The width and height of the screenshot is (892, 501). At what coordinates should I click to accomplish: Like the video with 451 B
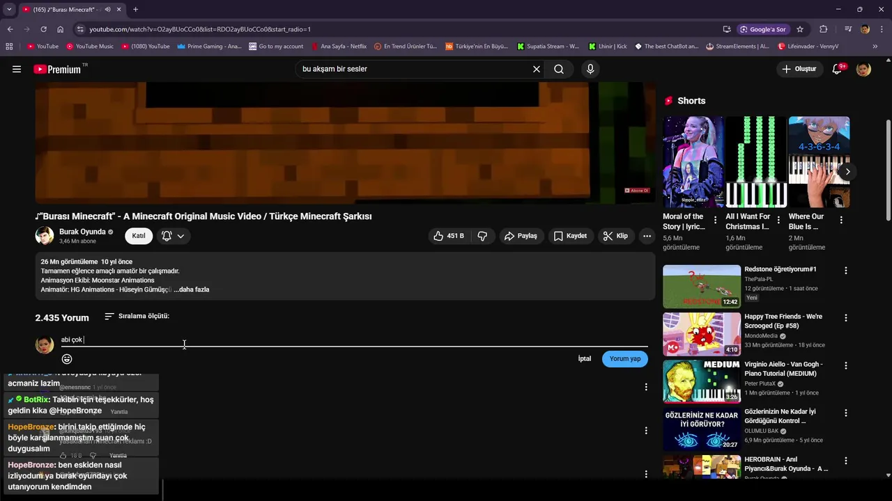click(x=448, y=236)
